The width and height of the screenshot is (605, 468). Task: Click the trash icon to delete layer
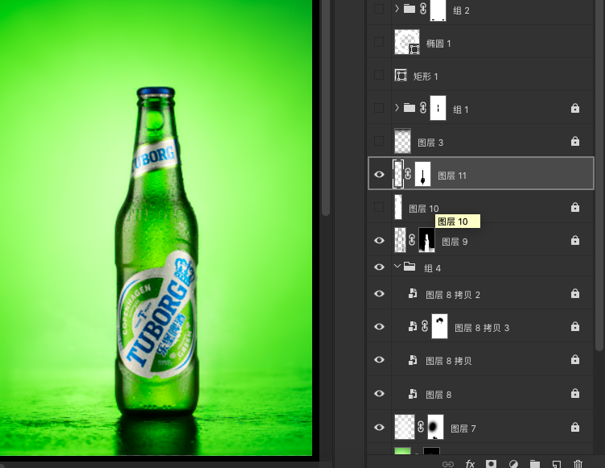click(578, 464)
